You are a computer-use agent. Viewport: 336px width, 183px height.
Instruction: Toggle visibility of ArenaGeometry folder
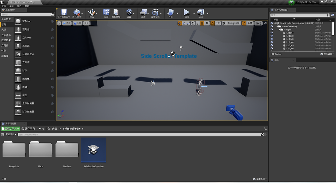point(272,27)
